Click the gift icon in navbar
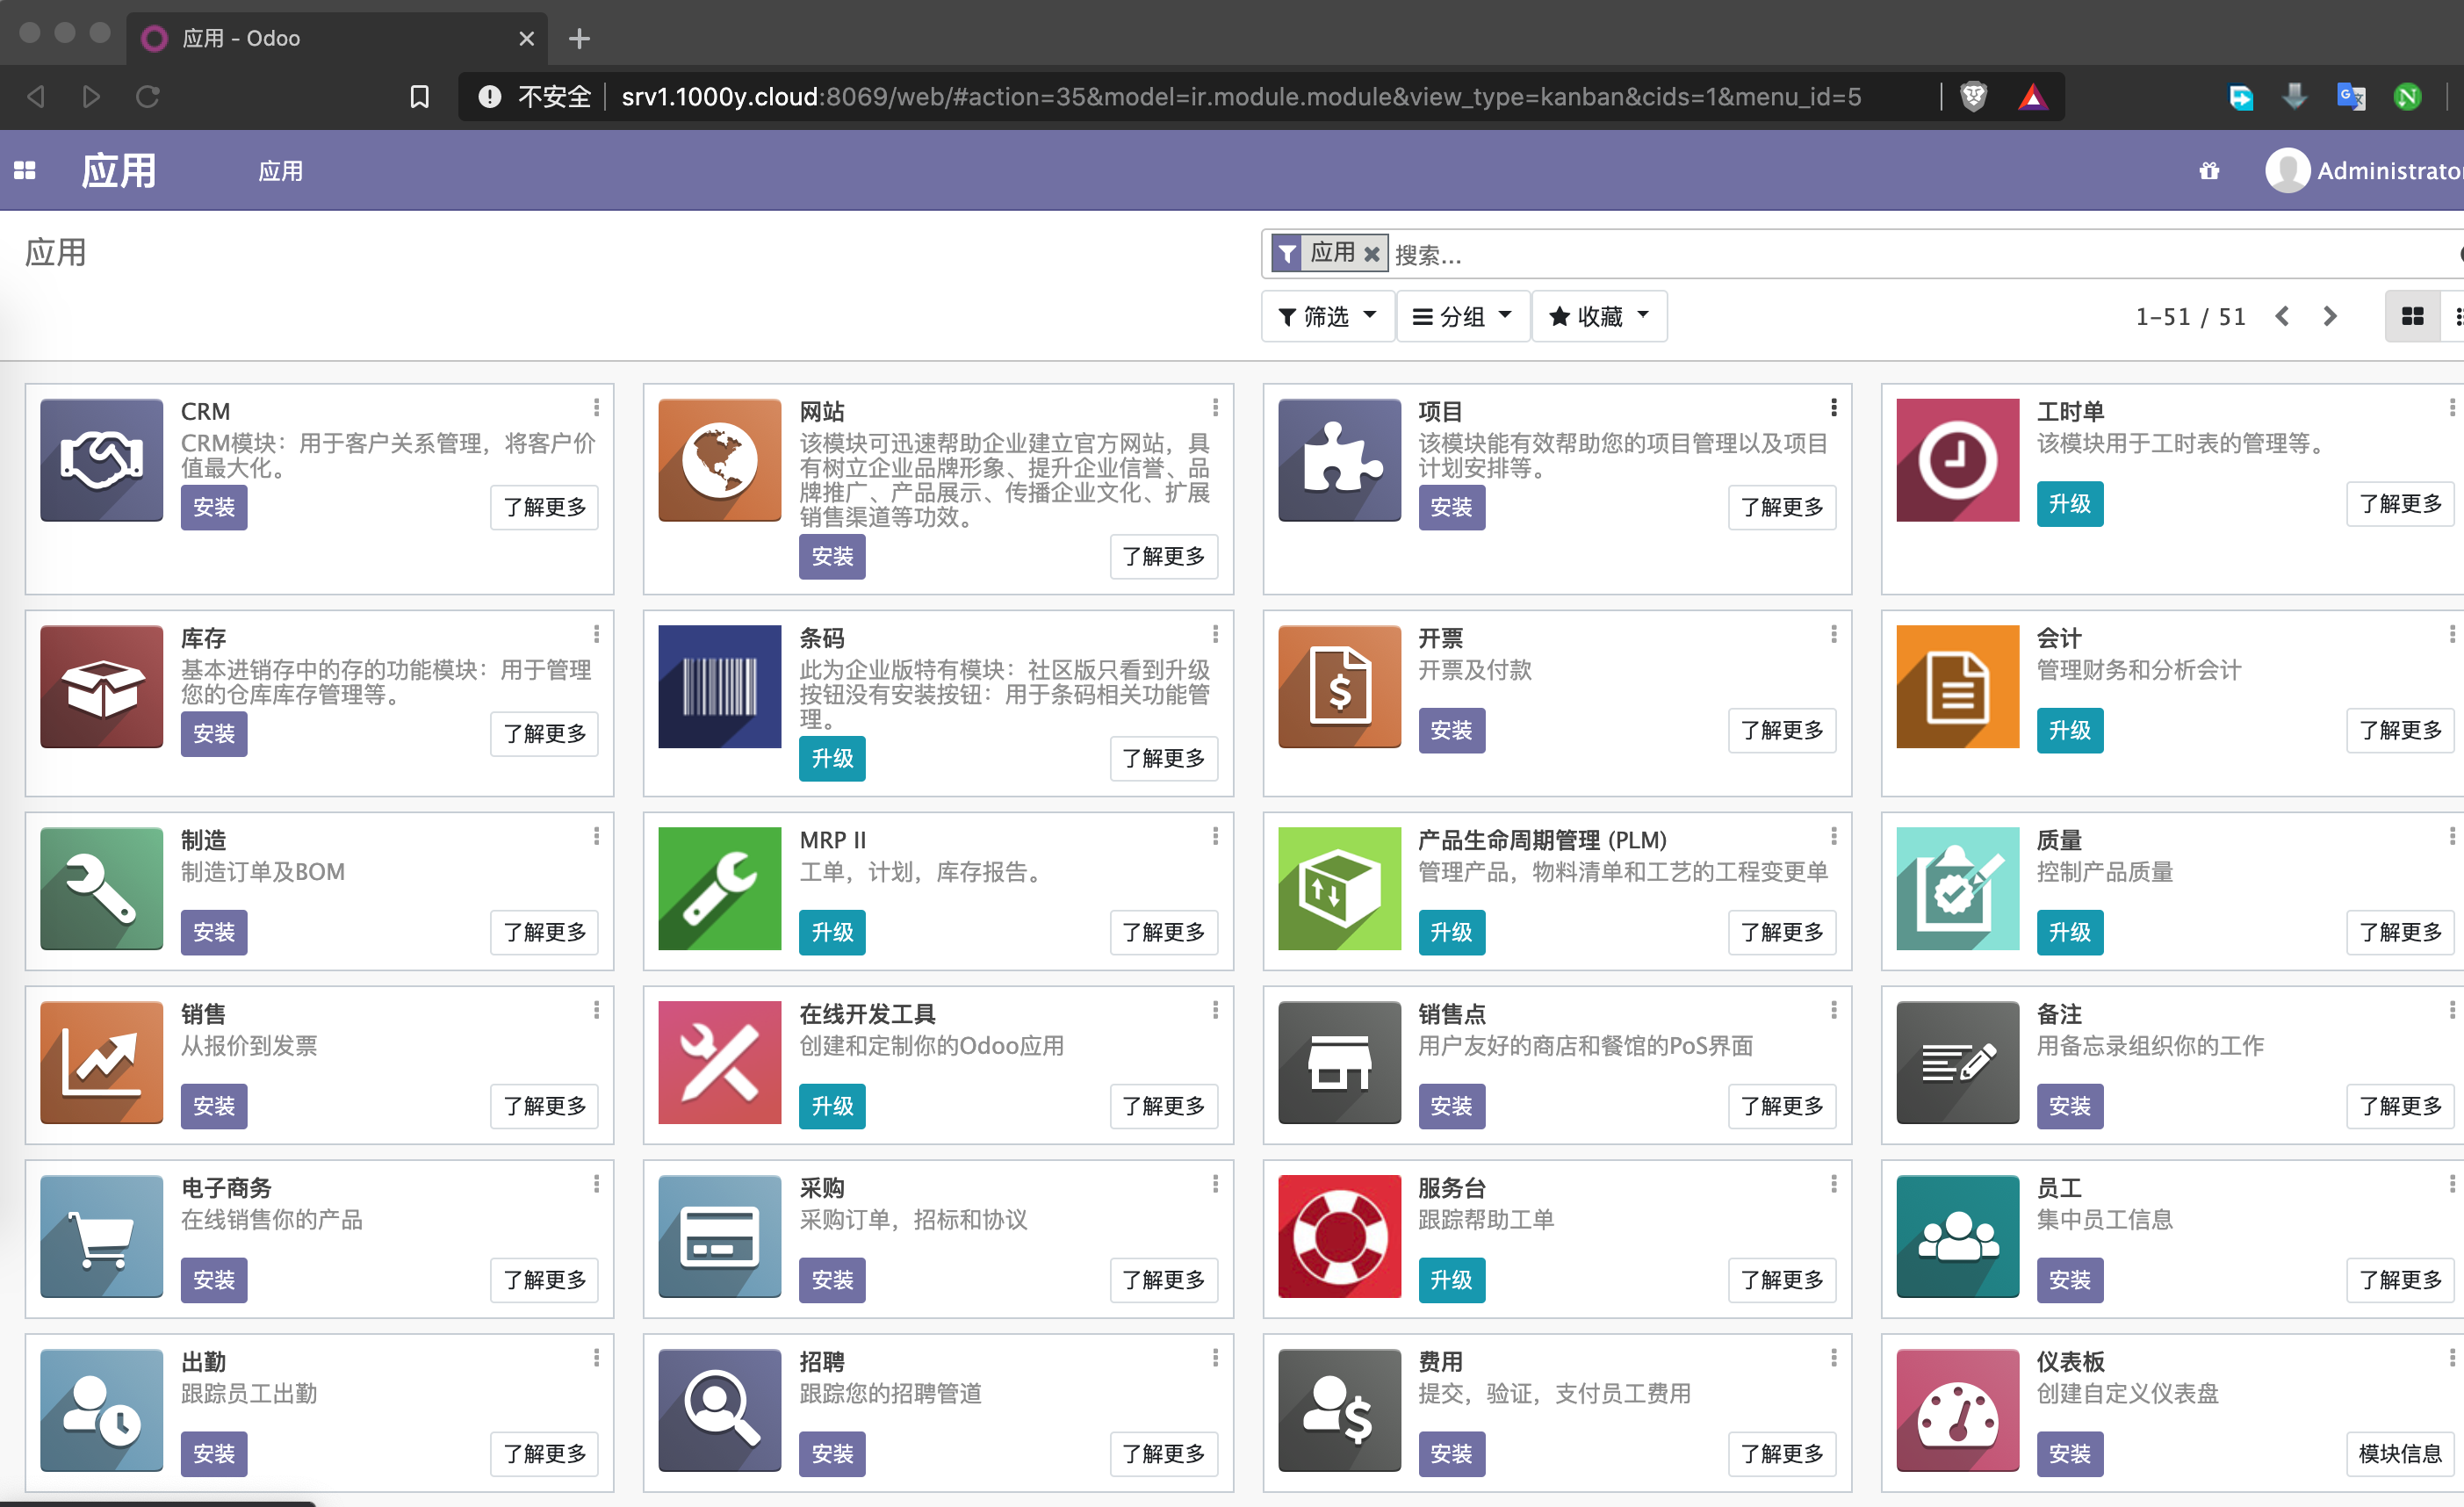2464x1507 pixels. (2209, 171)
